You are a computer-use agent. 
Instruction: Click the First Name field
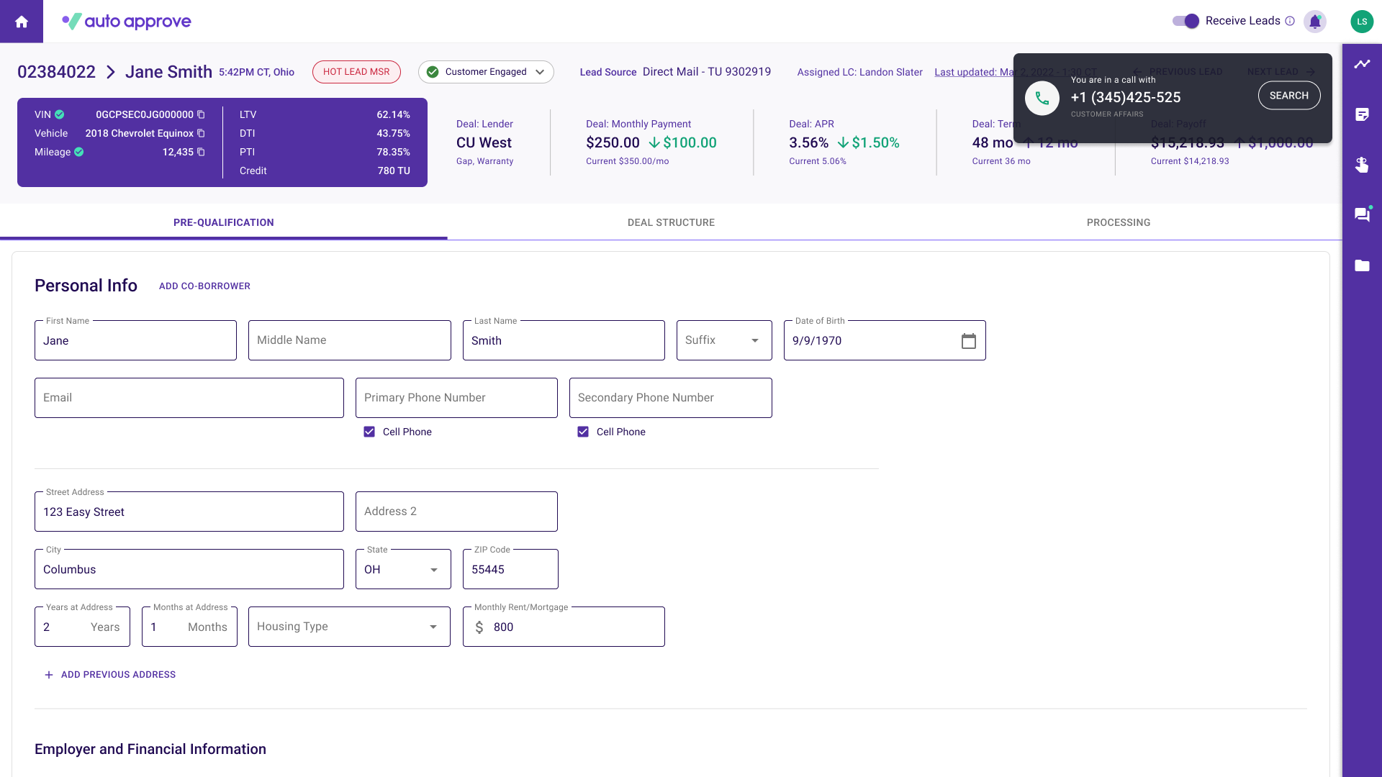click(x=135, y=340)
